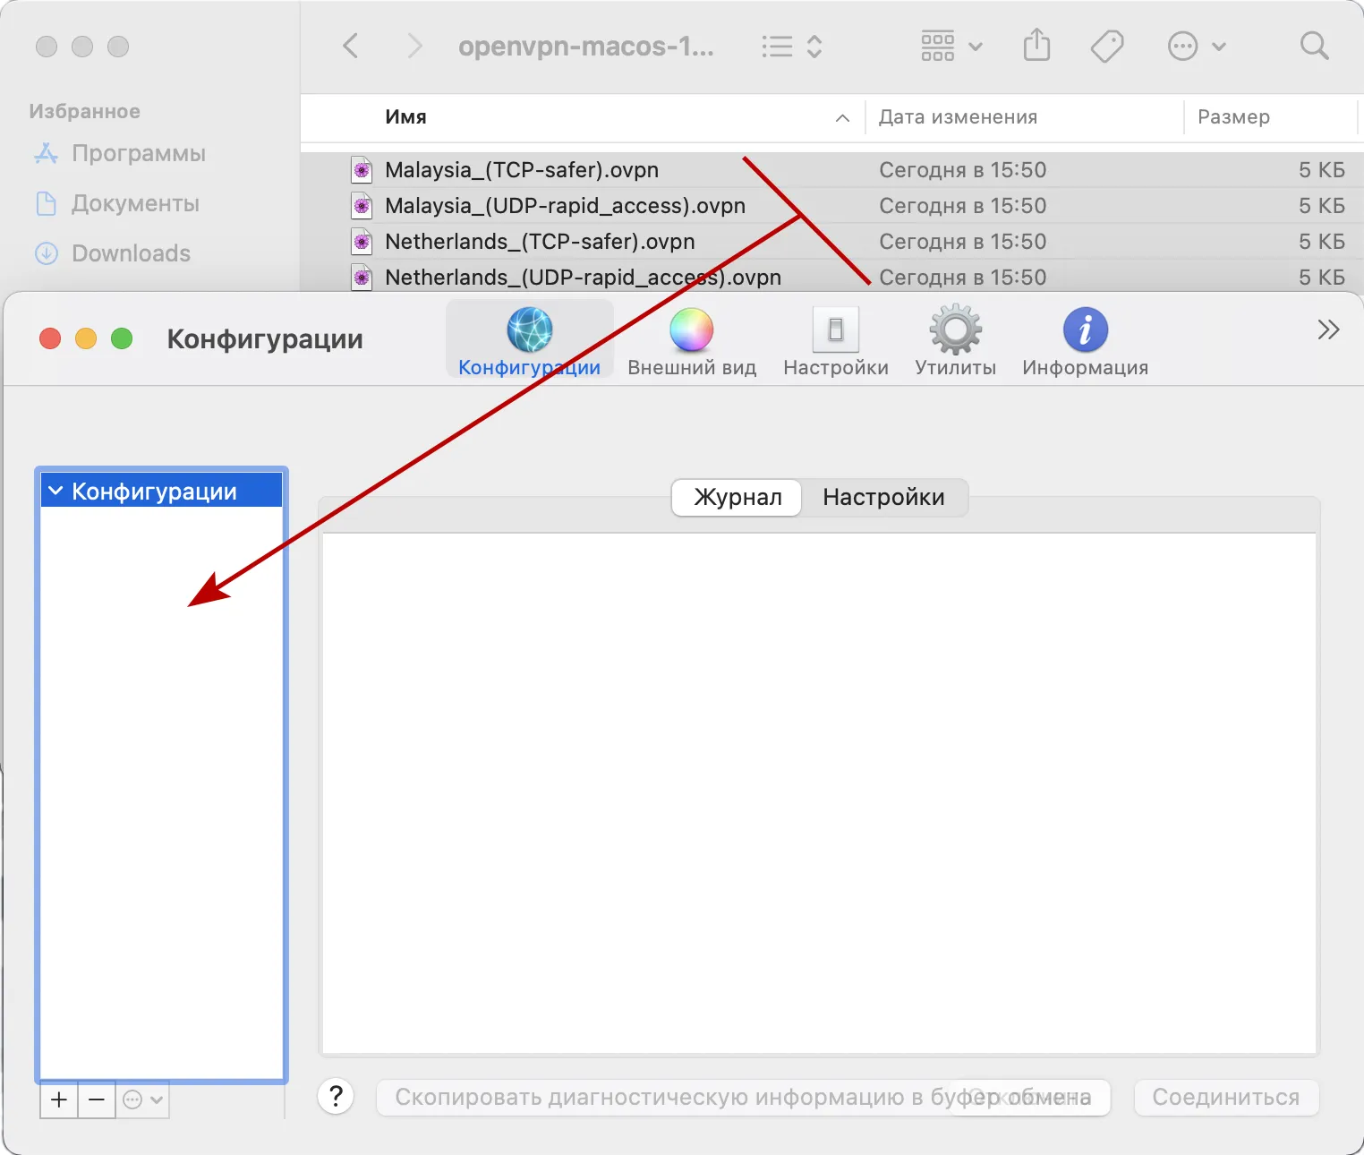
Task: Show more toolbar items via double chevron
Action: [x=1328, y=329]
